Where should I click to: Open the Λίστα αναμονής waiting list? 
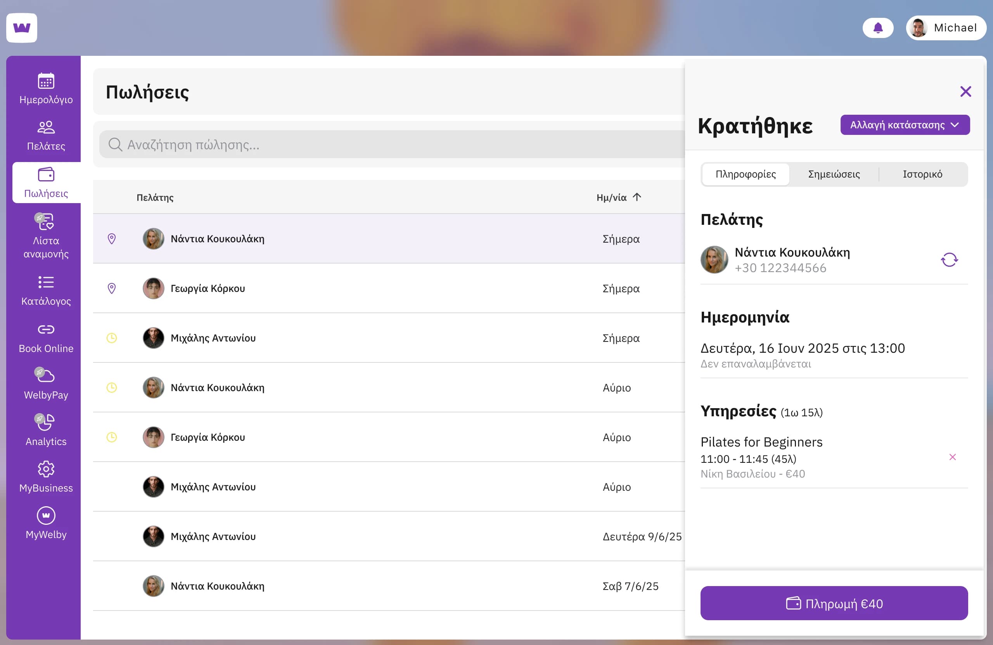[x=46, y=236]
